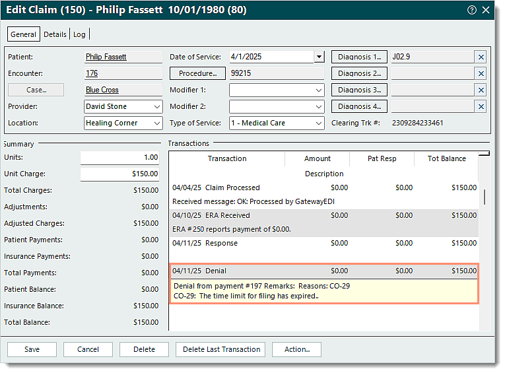Select the 04/11/25 Response row
The width and height of the screenshot is (505, 373).
(x=323, y=250)
